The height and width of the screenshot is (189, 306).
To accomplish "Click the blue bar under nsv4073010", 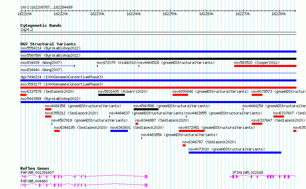I will [x=235, y=153].
